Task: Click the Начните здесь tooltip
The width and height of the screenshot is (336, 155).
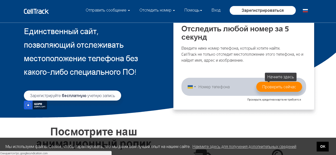Action: (x=280, y=77)
